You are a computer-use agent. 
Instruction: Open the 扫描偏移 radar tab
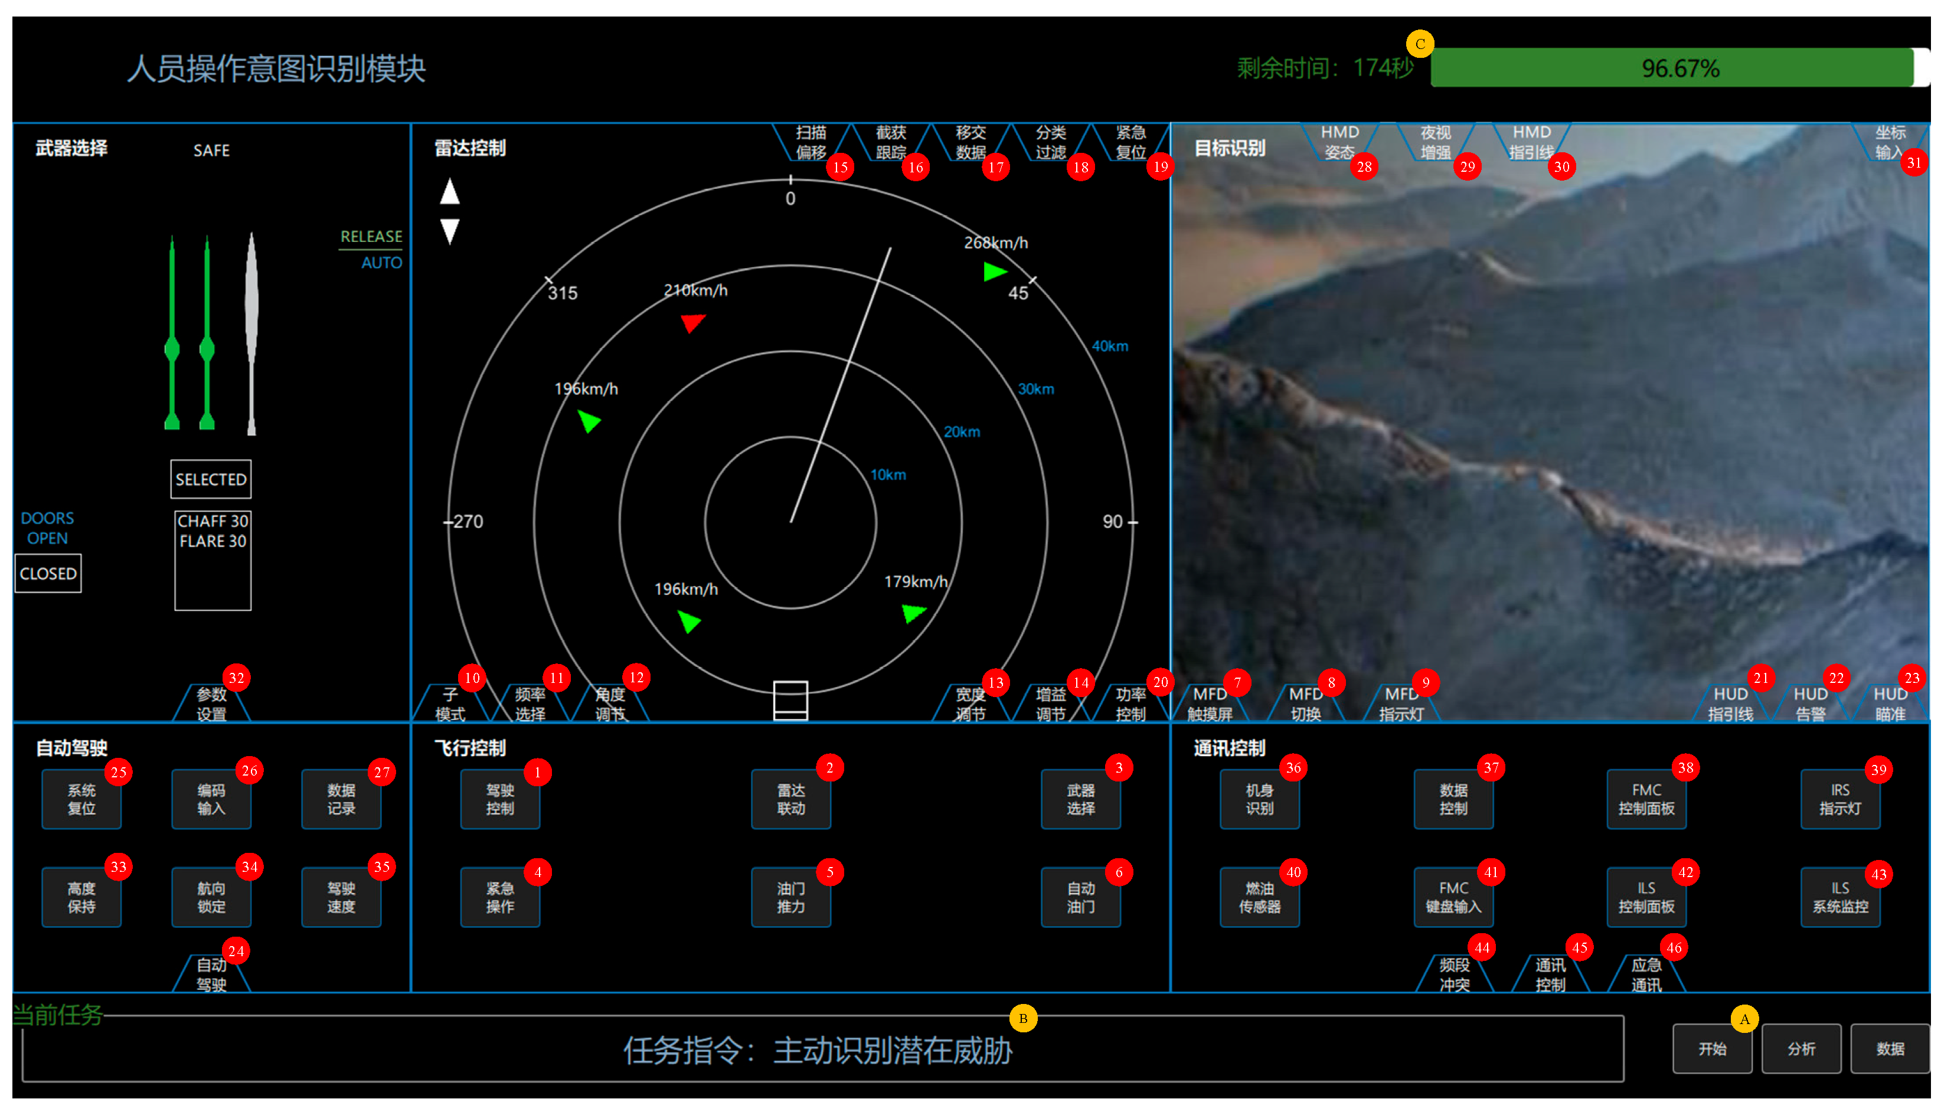(811, 142)
